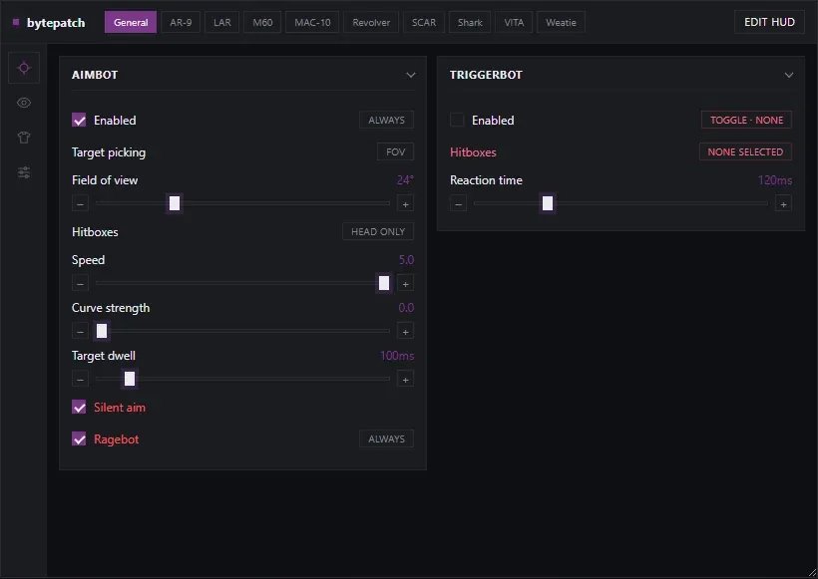
Task: Increase Field of view with plus button
Action: [405, 203]
